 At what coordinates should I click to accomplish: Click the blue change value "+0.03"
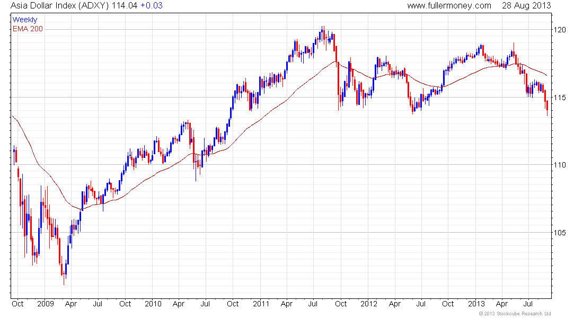[152, 6]
